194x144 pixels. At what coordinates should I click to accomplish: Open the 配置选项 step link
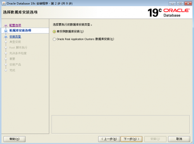coord(15,25)
